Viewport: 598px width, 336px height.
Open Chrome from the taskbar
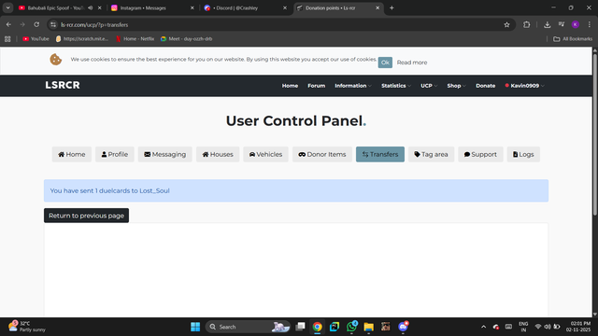coord(318,327)
